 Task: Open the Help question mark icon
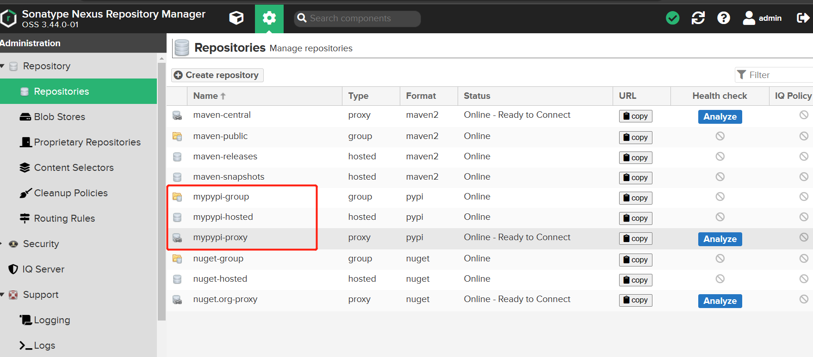pos(723,18)
